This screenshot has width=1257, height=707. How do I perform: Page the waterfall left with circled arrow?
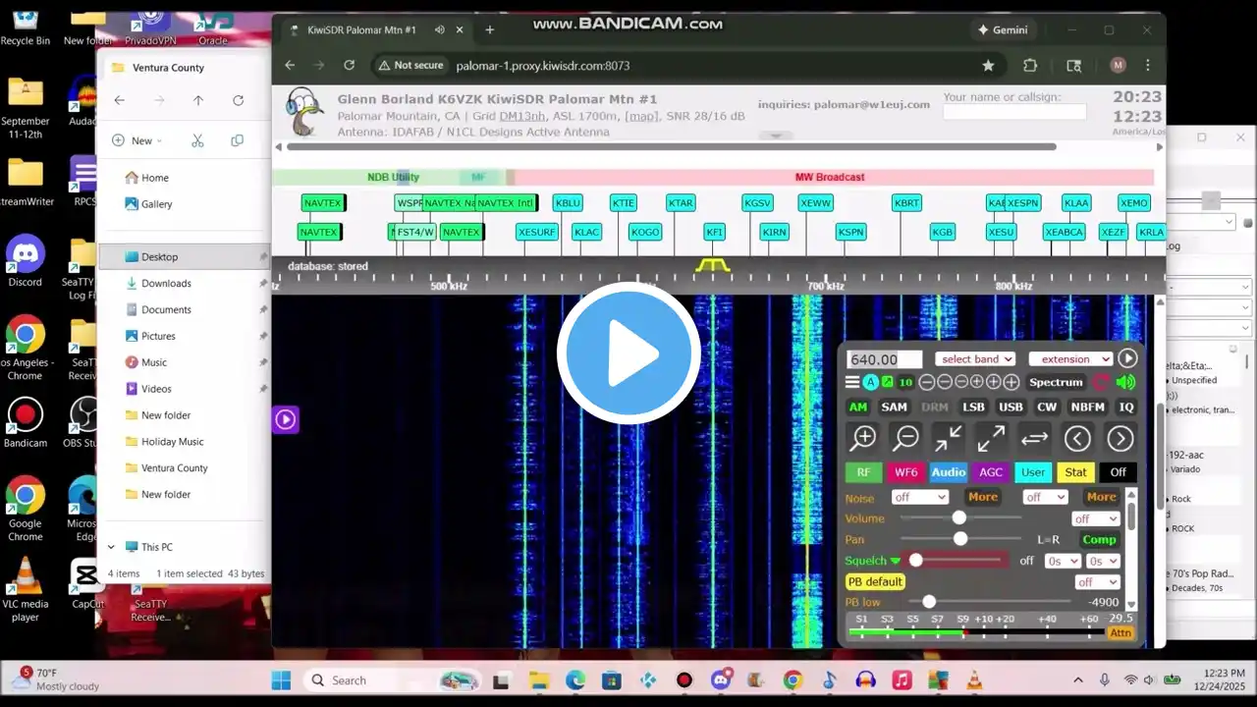coord(1077,438)
